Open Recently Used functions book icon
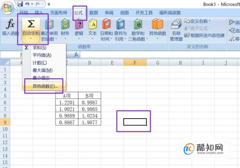Viewport: 240px width, 168px height. pos(49,24)
